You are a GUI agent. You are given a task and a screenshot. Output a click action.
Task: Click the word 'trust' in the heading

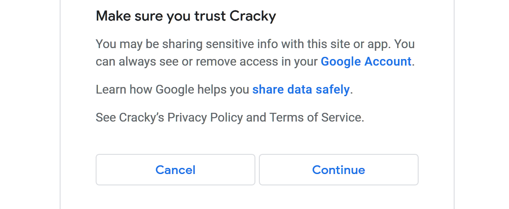point(210,17)
